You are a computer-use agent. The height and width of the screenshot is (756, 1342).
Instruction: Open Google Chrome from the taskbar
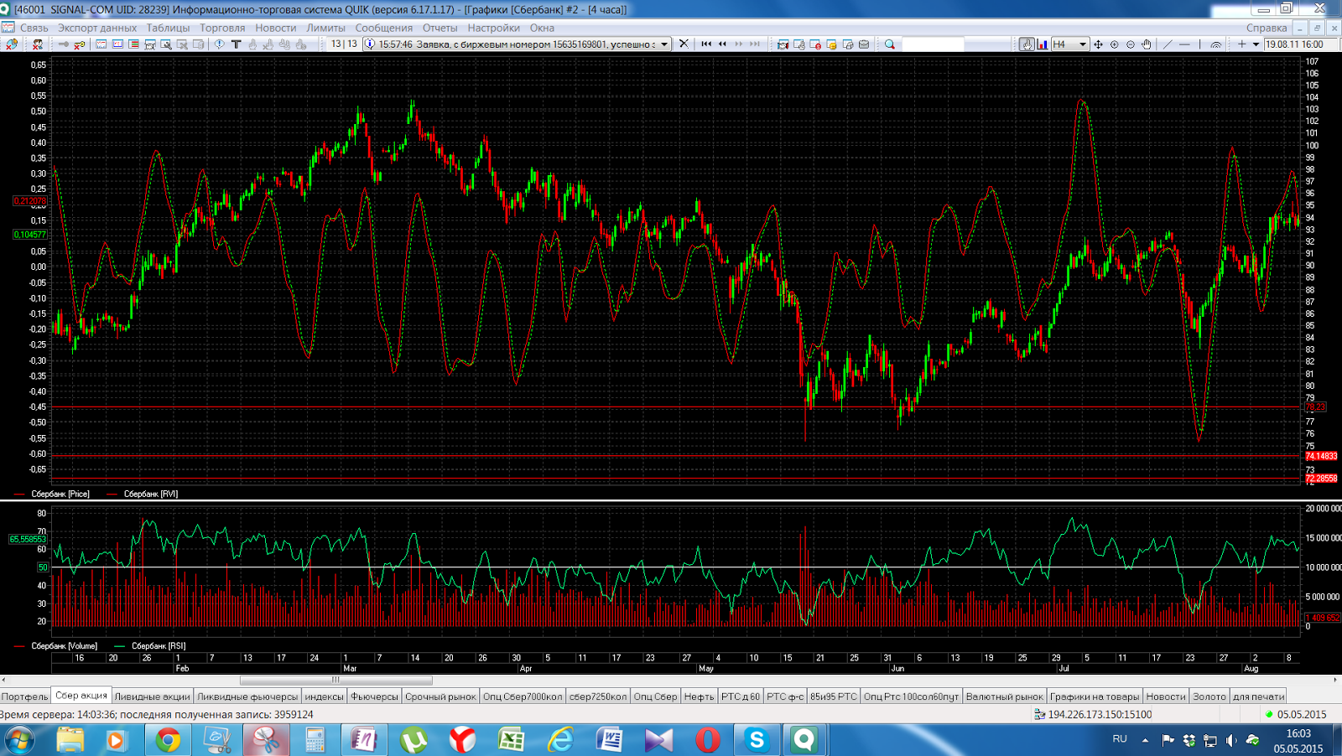coord(168,740)
